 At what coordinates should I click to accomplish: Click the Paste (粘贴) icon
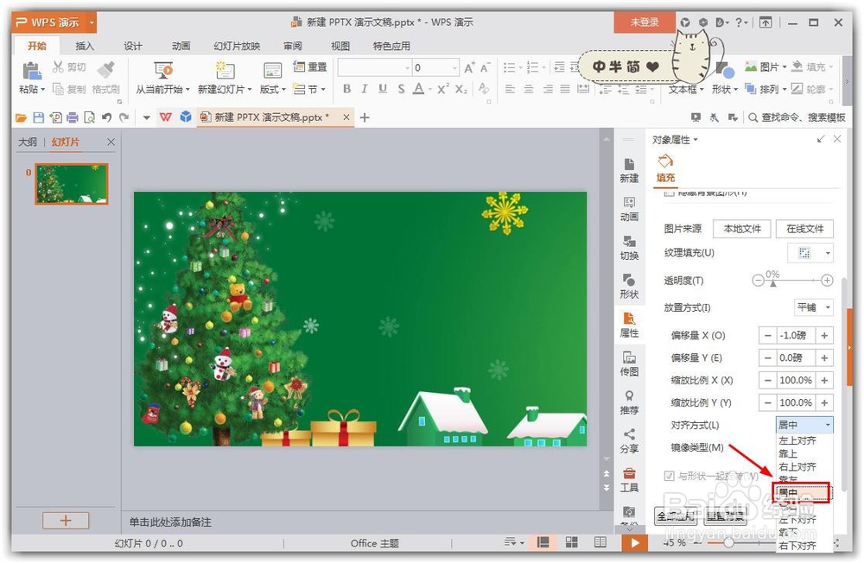click(32, 72)
